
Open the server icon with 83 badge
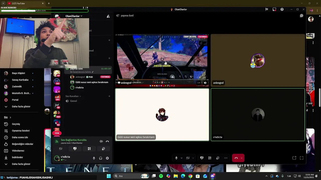57,123
